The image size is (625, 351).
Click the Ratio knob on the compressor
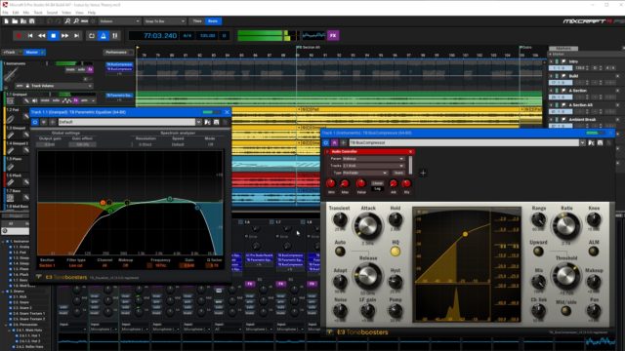tap(565, 225)
